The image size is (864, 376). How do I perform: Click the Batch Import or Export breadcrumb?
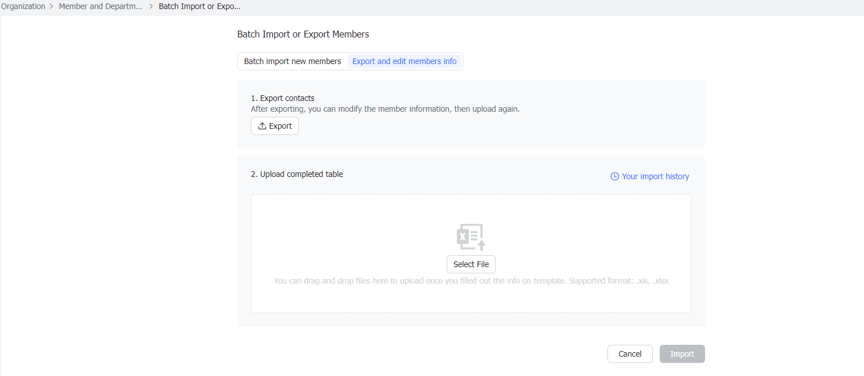pos(199,6)
